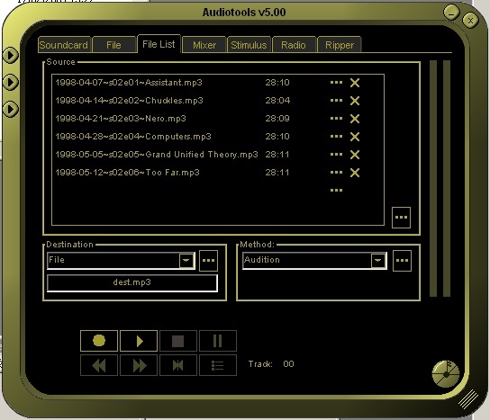Add a new file via empty row dots

click(336, 191)
